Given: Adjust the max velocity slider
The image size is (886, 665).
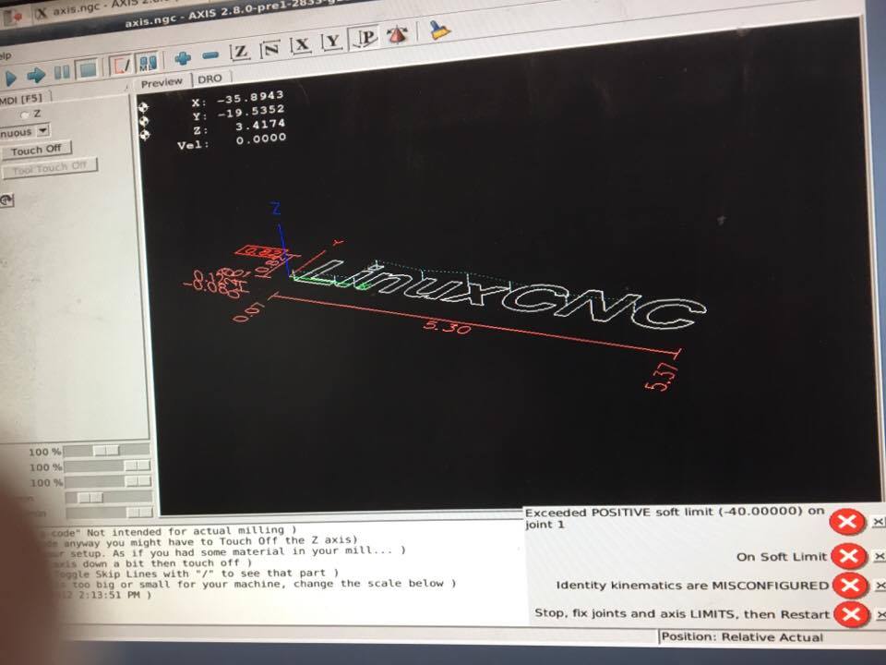Looking at the screenshot, I should 110,513.
